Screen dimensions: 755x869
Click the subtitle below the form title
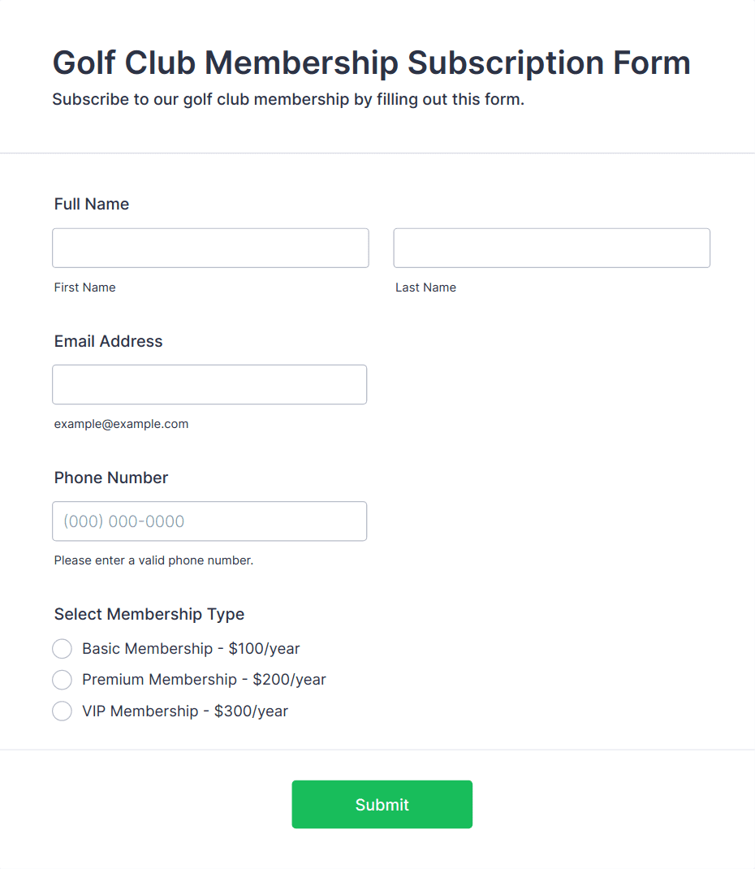coord(288,100)
